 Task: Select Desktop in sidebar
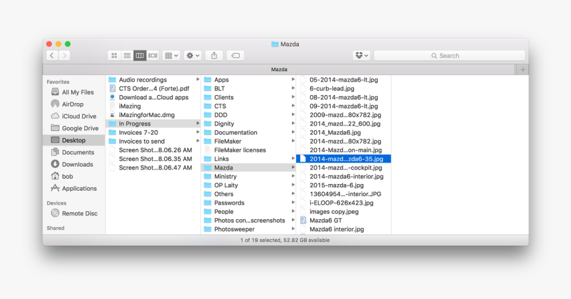click(74, 140)
